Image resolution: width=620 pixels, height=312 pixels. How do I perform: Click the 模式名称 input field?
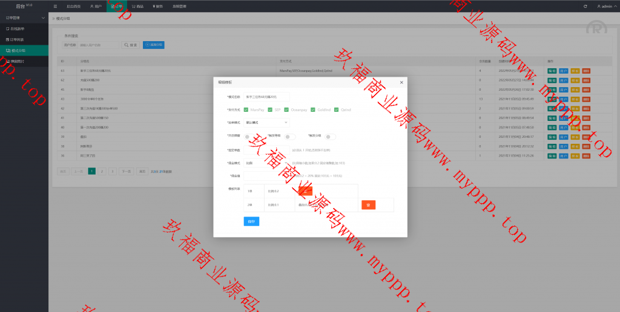pyautogui.click(x=266, y=97)
